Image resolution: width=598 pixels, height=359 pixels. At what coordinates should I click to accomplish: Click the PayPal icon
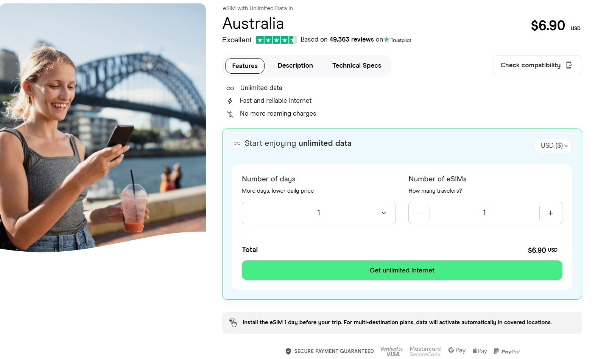(x=507, y=351)
